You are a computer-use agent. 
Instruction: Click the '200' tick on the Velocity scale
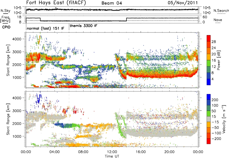(x=215, y=100)
